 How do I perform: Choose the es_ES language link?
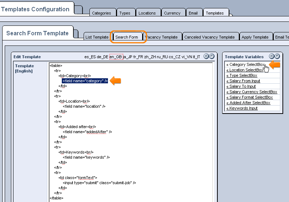tap(90, 57)
